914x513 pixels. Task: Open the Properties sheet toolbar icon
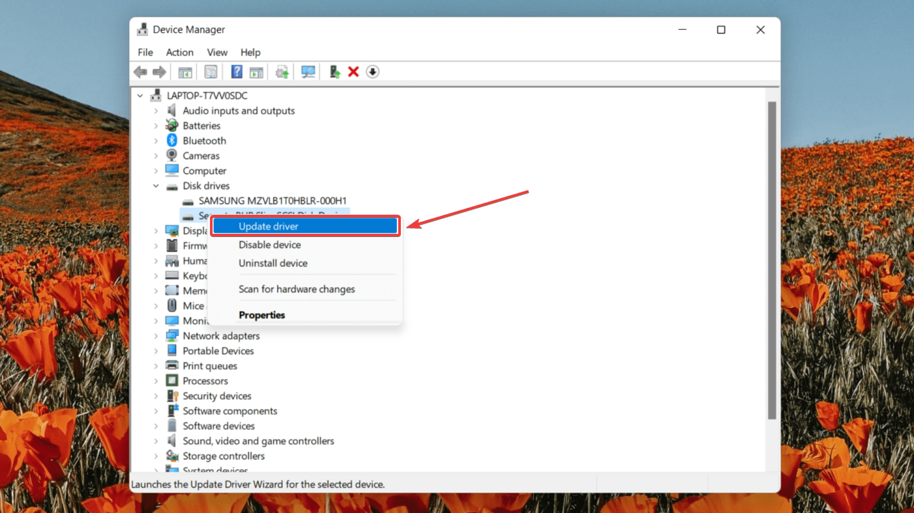211,72
